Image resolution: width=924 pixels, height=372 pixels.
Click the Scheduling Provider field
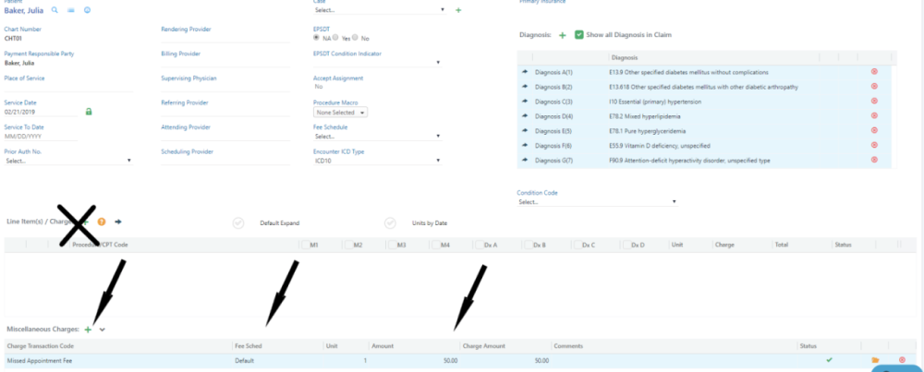pos(225,160)
